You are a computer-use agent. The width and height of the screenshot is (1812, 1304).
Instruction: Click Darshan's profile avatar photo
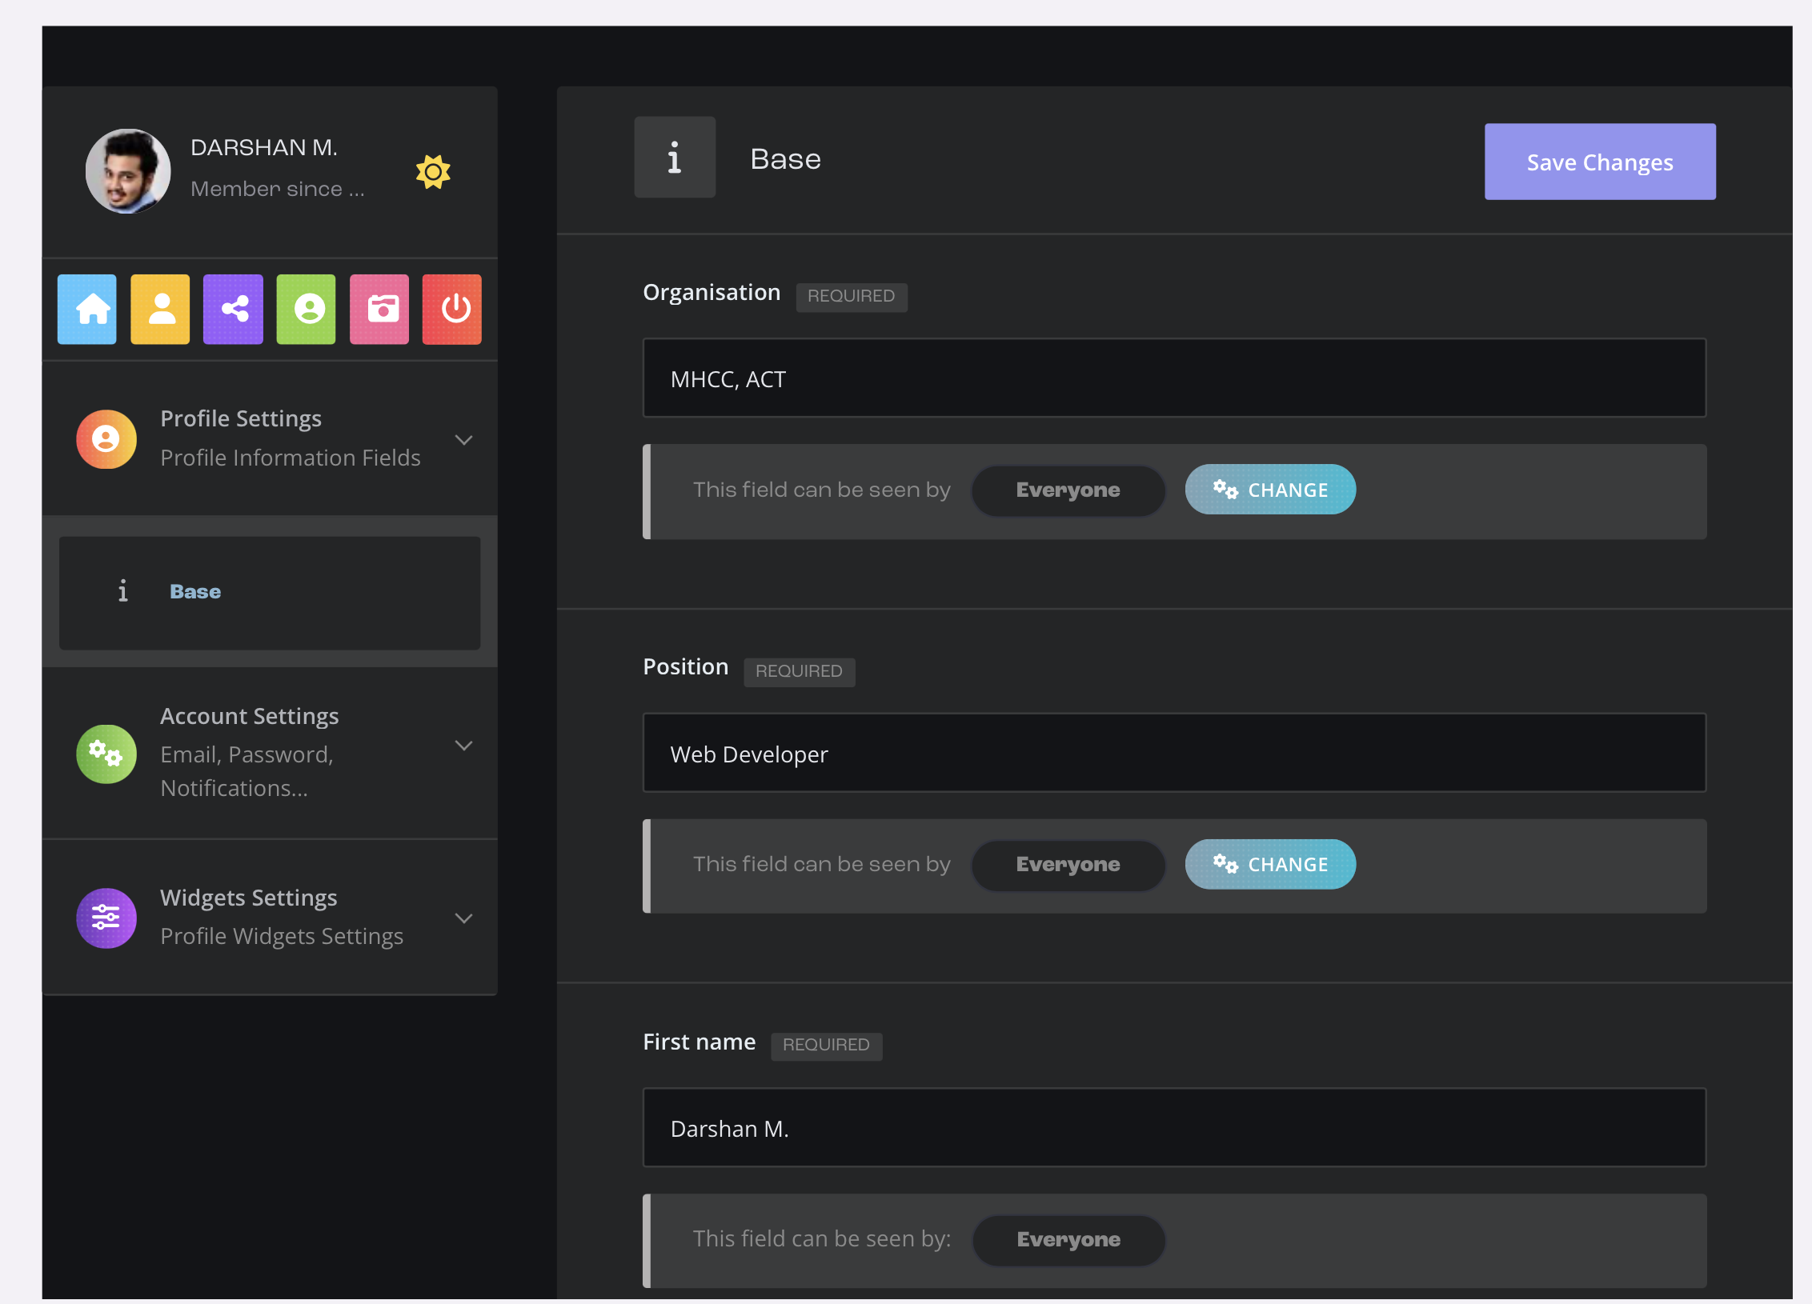pyautogui.click(x=128, y=171)
